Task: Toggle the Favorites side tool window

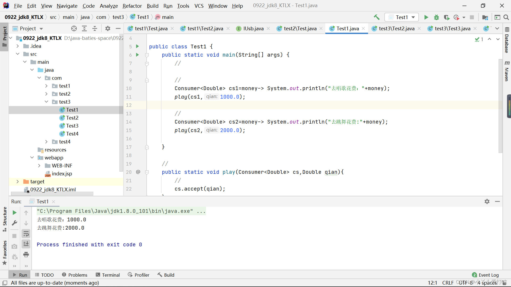Action: pos(5,252)
